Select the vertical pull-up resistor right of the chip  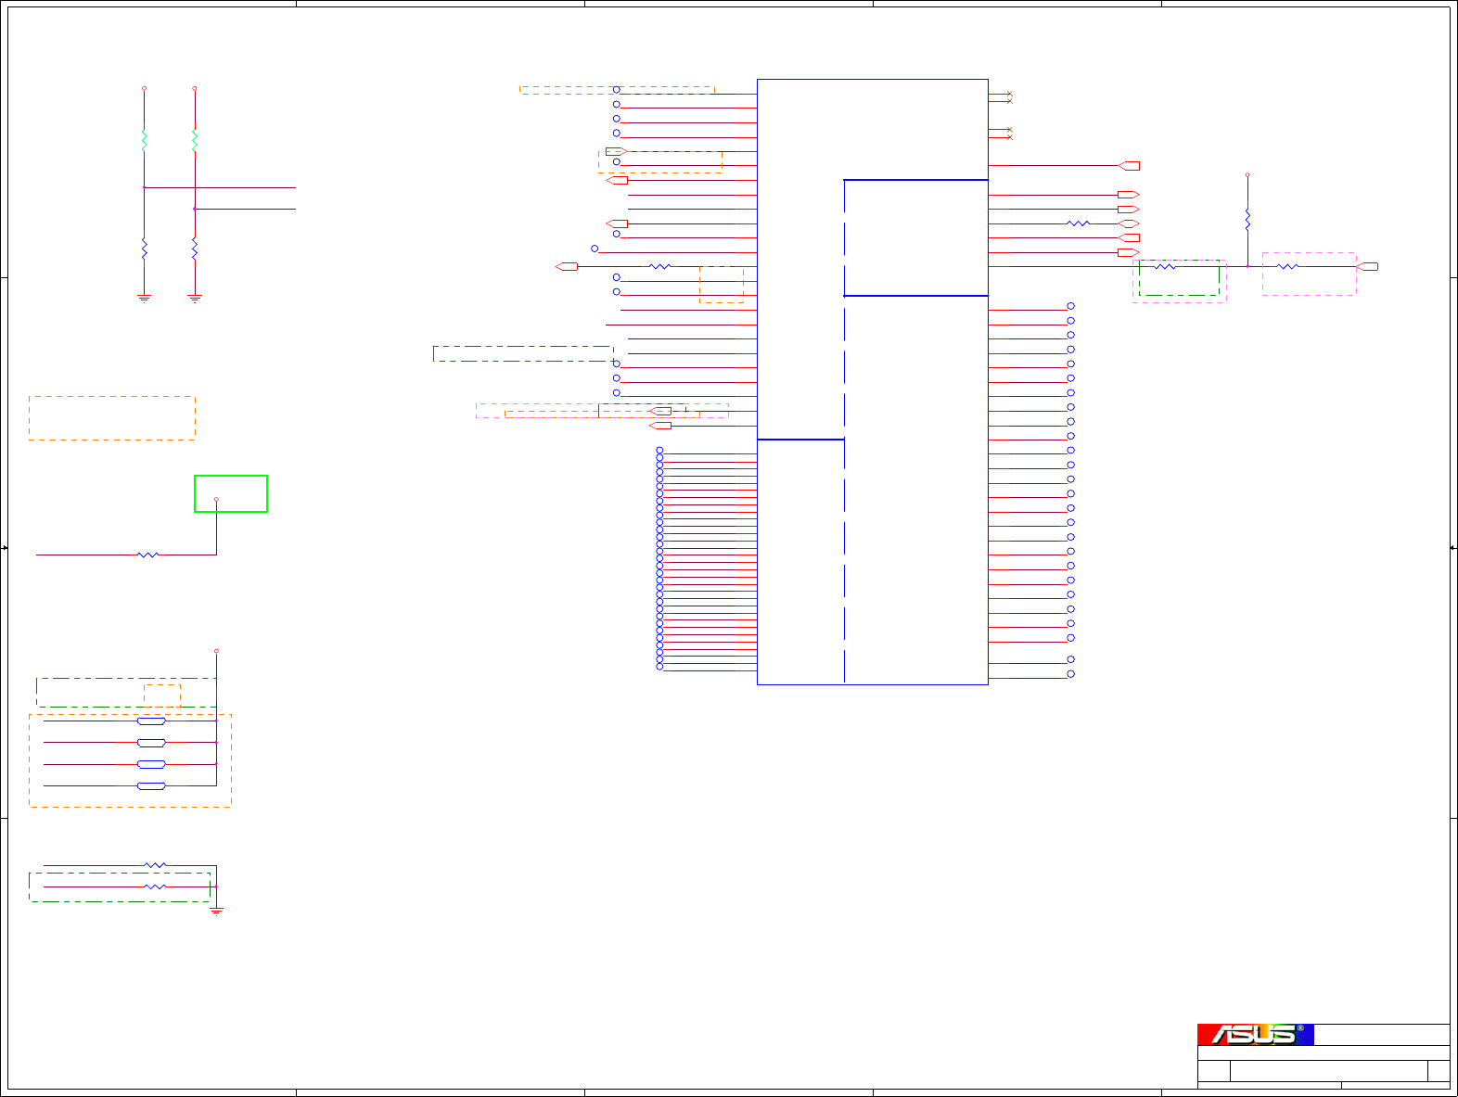pos(1247,220)
